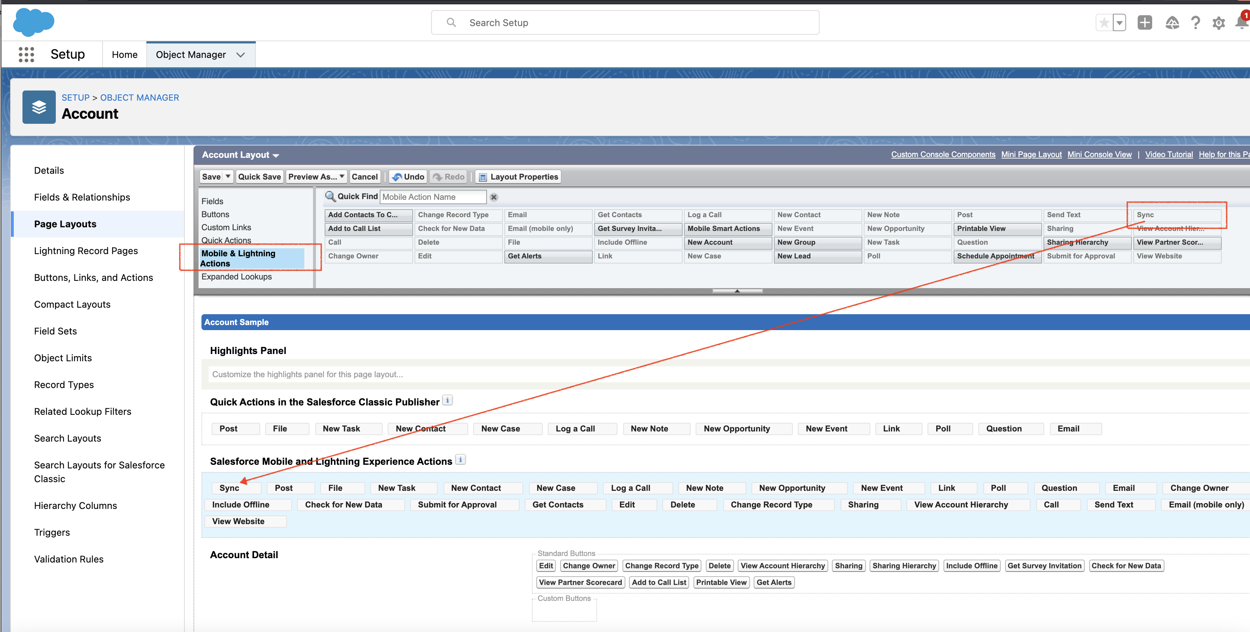Select the Sync action in the palette
The image size is (1250, 632).
point(1177,214)
